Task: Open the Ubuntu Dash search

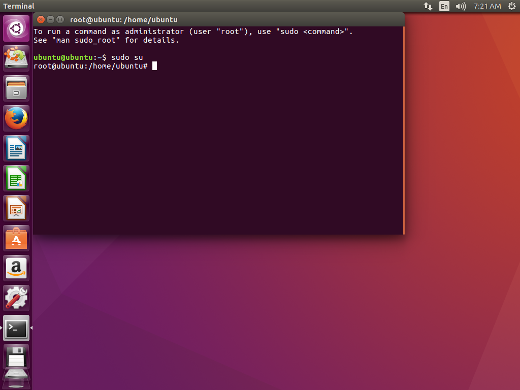Action: (16, 28)
